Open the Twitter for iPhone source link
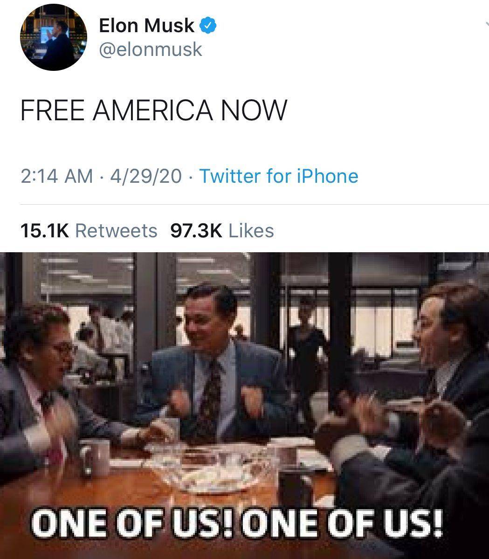 click(279, 176)
